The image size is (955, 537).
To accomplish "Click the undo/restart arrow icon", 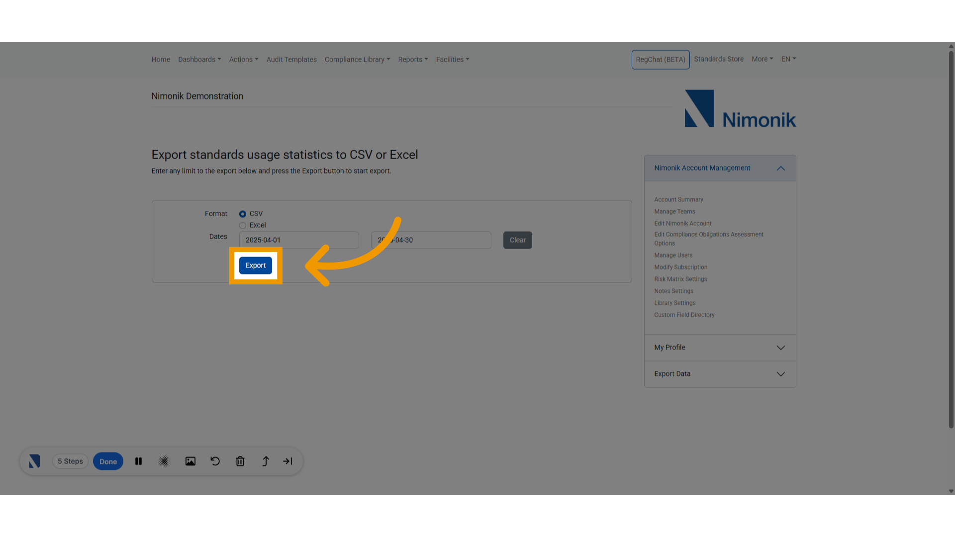I will [x=215, y=461].
